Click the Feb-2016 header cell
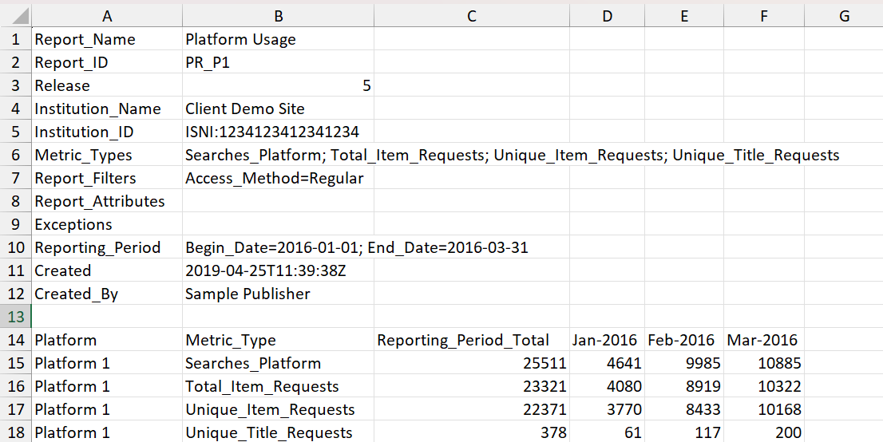This screenshot has width=883, height=442. pos(683,340)
